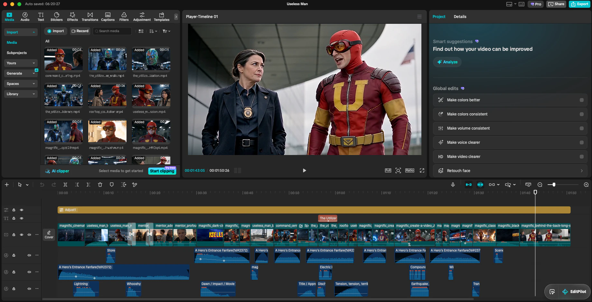
Task: Mute the main video track audio
Action: [29, 235]
